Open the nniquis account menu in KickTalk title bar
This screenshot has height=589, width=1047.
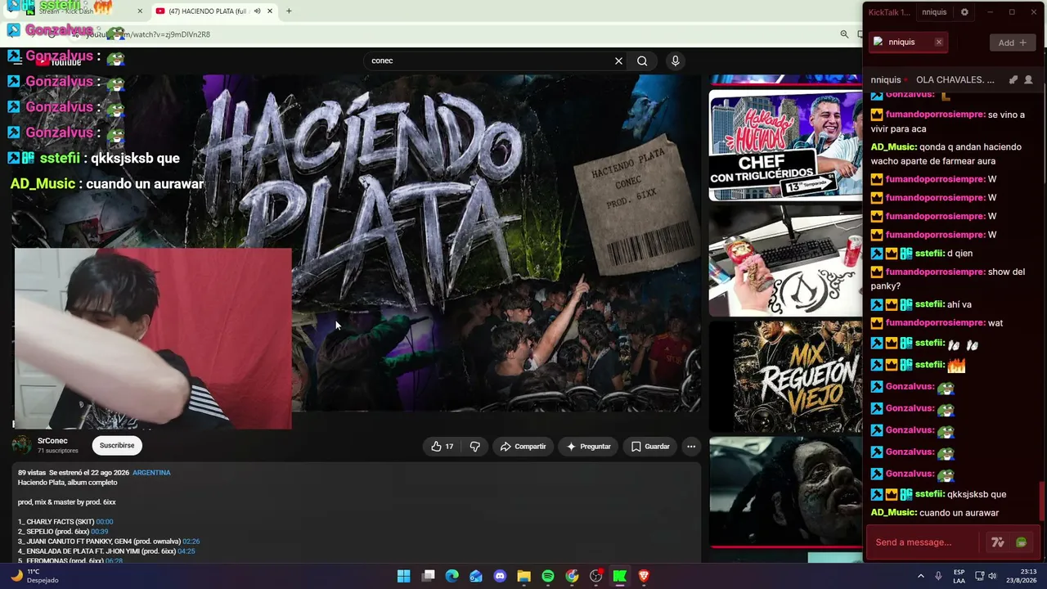click(934, 12)
